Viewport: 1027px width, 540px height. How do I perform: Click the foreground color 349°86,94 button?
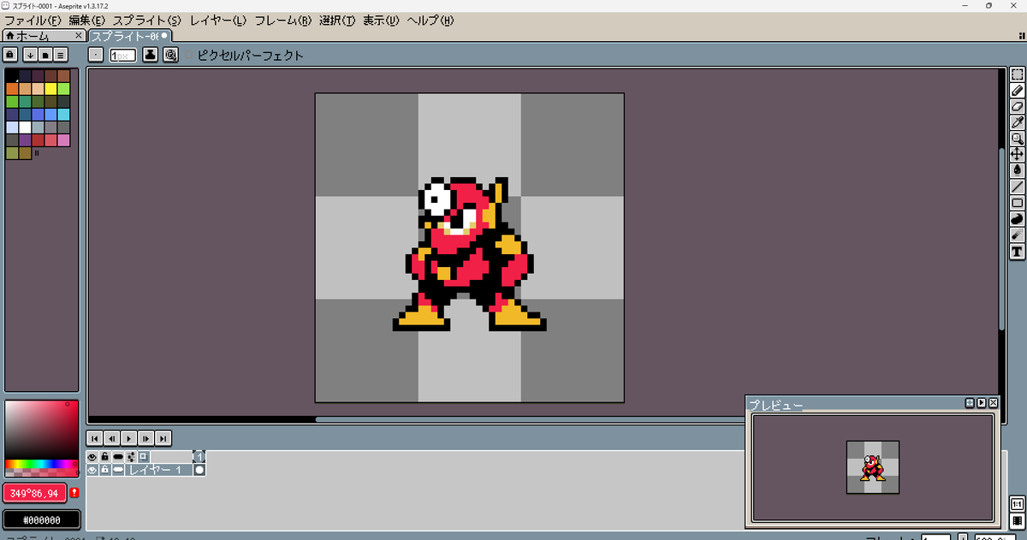pyautogui.click(x=35, y=493)
